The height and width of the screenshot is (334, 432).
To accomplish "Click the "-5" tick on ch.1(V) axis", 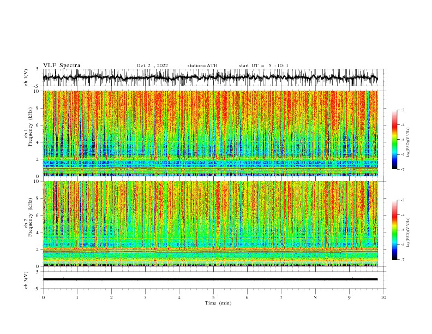I will [x=37, y=86].
